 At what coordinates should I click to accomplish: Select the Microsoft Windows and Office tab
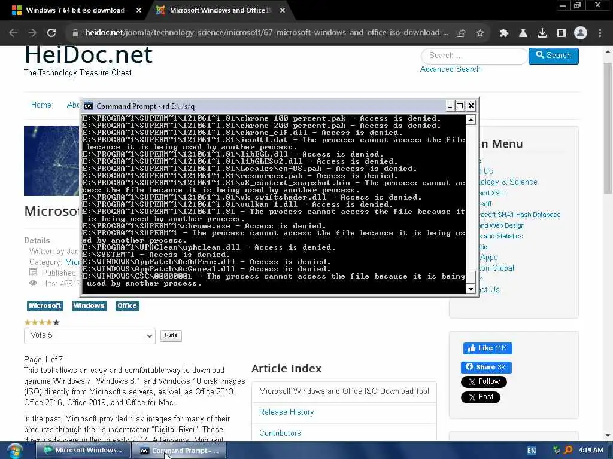220,11
